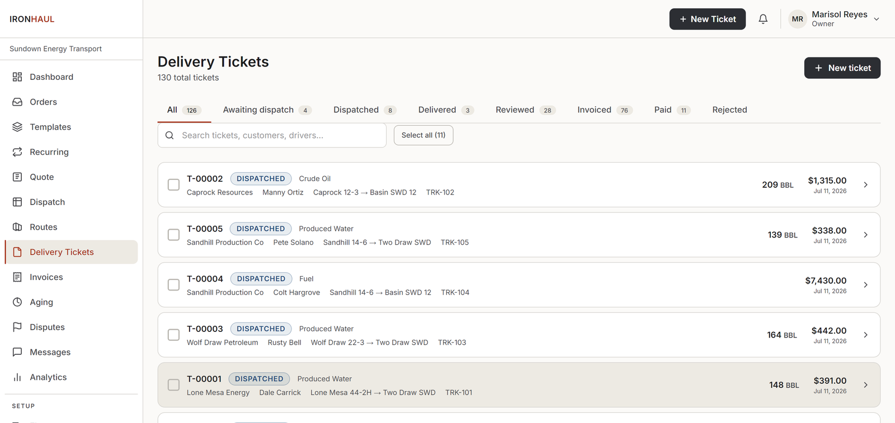Click driver name Pete Solano
895x423 pixels.
[293, 243]
